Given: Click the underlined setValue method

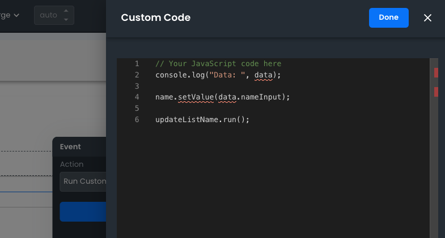Looking at the screenshot, I should click(x=196, y=97).
